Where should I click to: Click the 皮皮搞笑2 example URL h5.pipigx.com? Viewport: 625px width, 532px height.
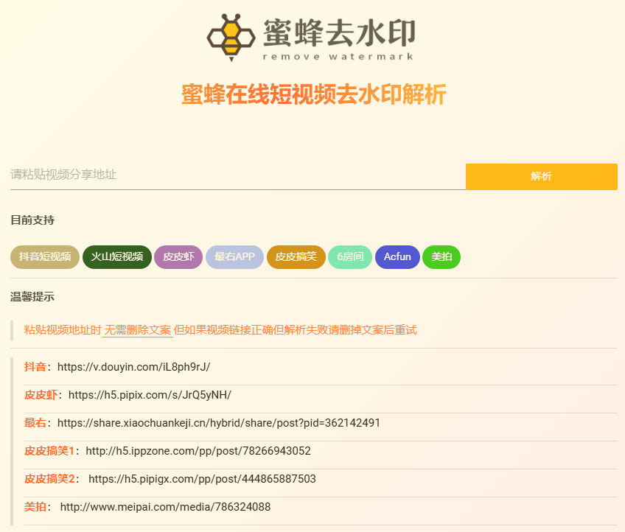(x=202, y=479)
